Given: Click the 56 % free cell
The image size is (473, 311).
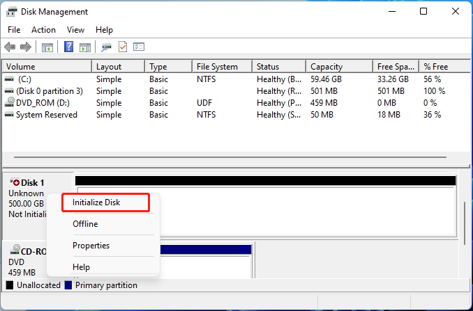Looking at the screenshot, I should [x=432, y=79].
